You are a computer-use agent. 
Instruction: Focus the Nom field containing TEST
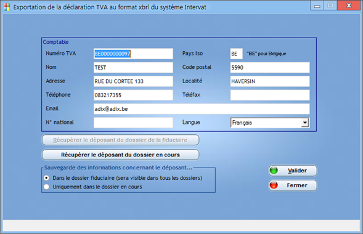(133, 68)
